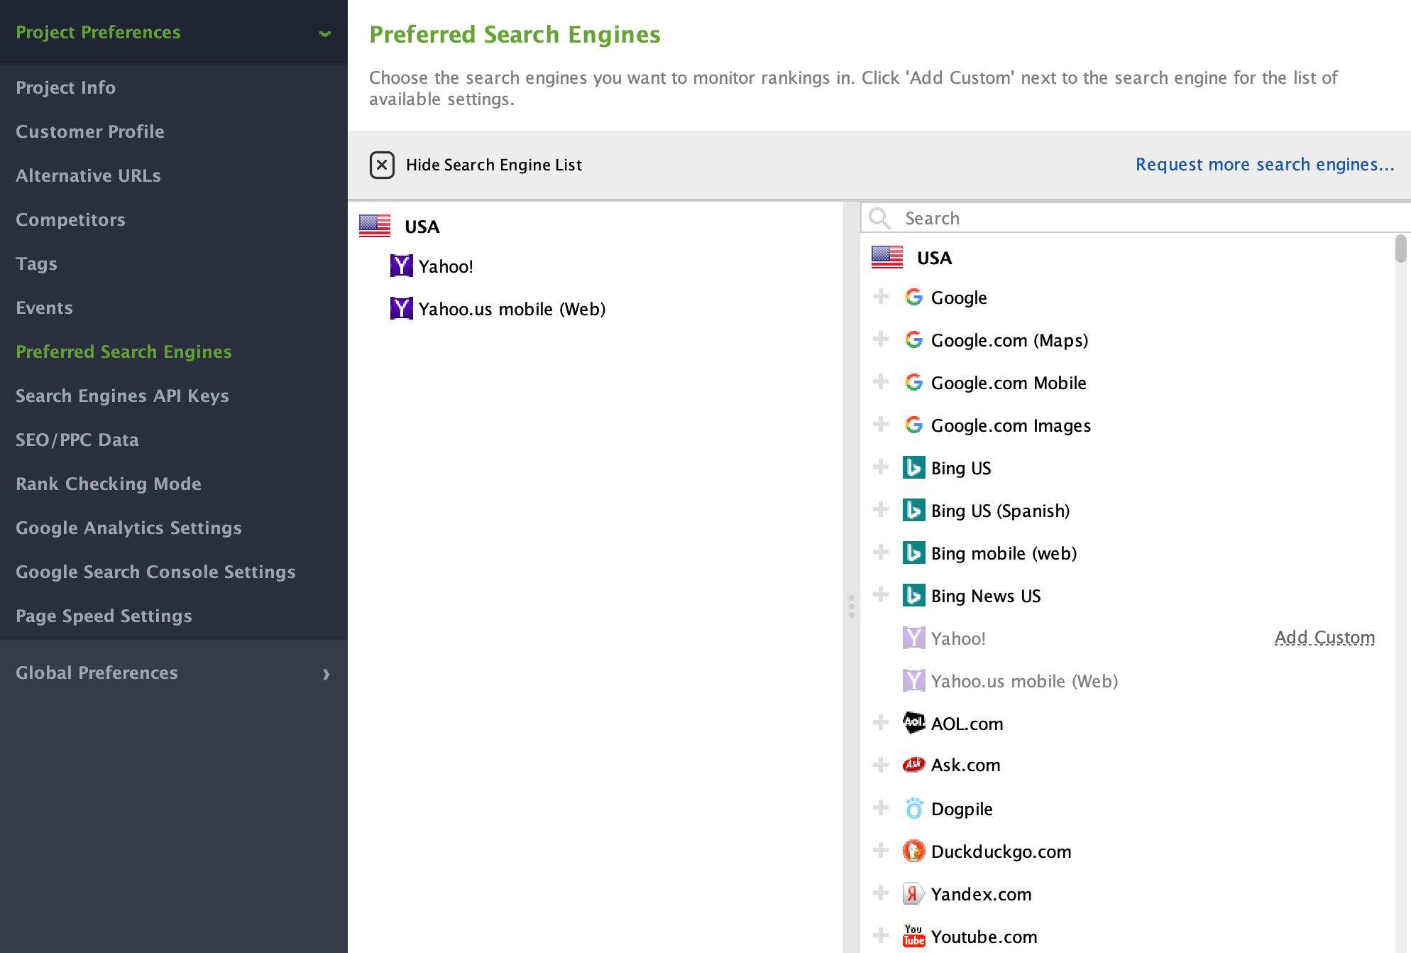The image size is (1411, 953).
Task: Collapse the Project Preferences section arrow
Action: click(x=325, y=33)
